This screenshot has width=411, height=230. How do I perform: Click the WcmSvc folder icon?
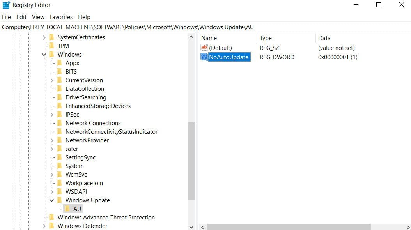(60, 175)
